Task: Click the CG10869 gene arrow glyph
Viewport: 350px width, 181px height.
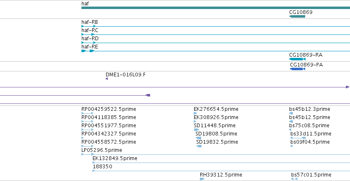Action: (297, 16)
